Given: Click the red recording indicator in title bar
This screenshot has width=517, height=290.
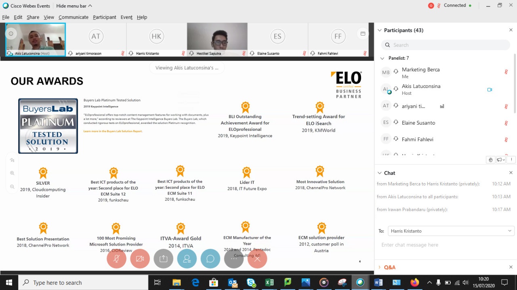Looking at the screenshot, I should click(431, 6).
